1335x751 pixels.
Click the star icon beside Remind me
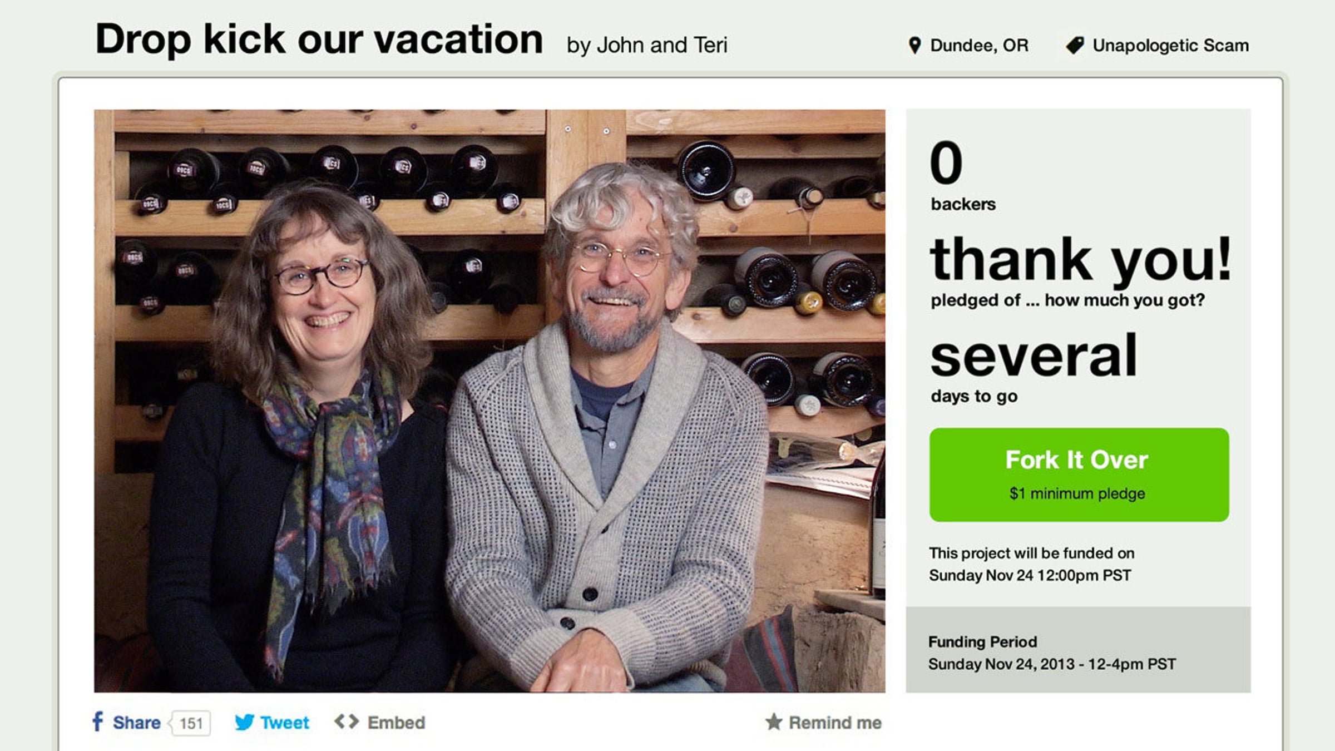(774, 722)
